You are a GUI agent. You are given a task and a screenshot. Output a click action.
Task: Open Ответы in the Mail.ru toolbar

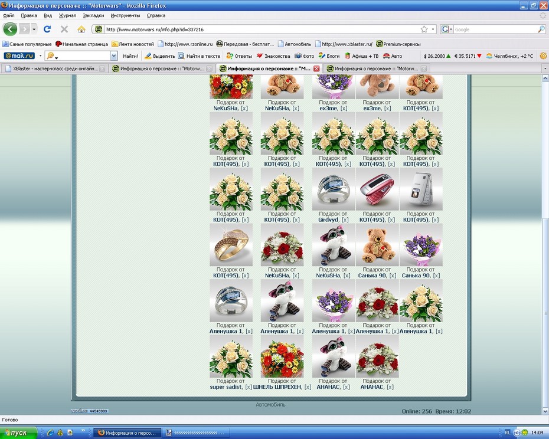coord(239,56)
